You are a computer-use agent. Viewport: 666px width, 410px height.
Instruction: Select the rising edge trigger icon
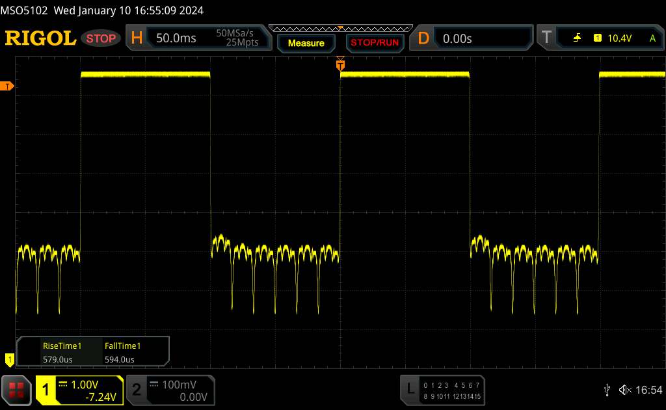(x=577, y=38)
